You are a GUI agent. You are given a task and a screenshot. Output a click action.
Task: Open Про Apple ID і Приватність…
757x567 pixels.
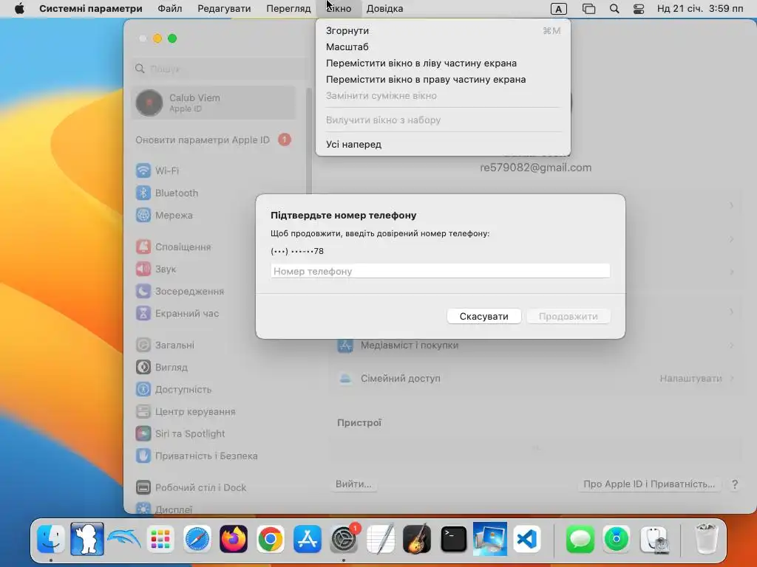[649, 484]
